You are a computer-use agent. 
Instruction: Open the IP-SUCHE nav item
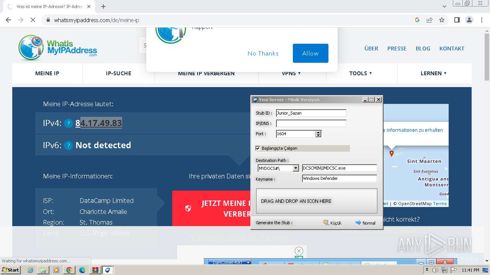pyautogui.click(x=119, y=73)
